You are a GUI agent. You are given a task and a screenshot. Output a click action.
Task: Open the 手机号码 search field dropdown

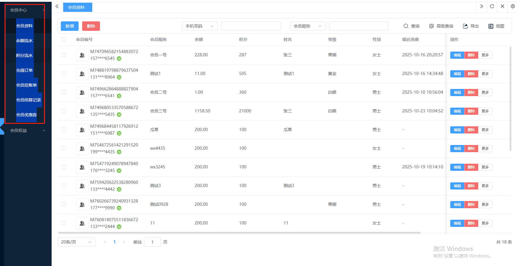point(200,26)
